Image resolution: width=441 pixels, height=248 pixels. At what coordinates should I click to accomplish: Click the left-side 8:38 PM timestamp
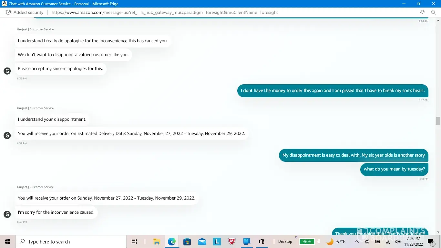[22, 143]
